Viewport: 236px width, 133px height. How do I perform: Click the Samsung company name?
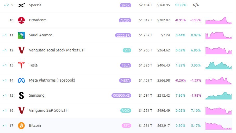click(37, 95)
